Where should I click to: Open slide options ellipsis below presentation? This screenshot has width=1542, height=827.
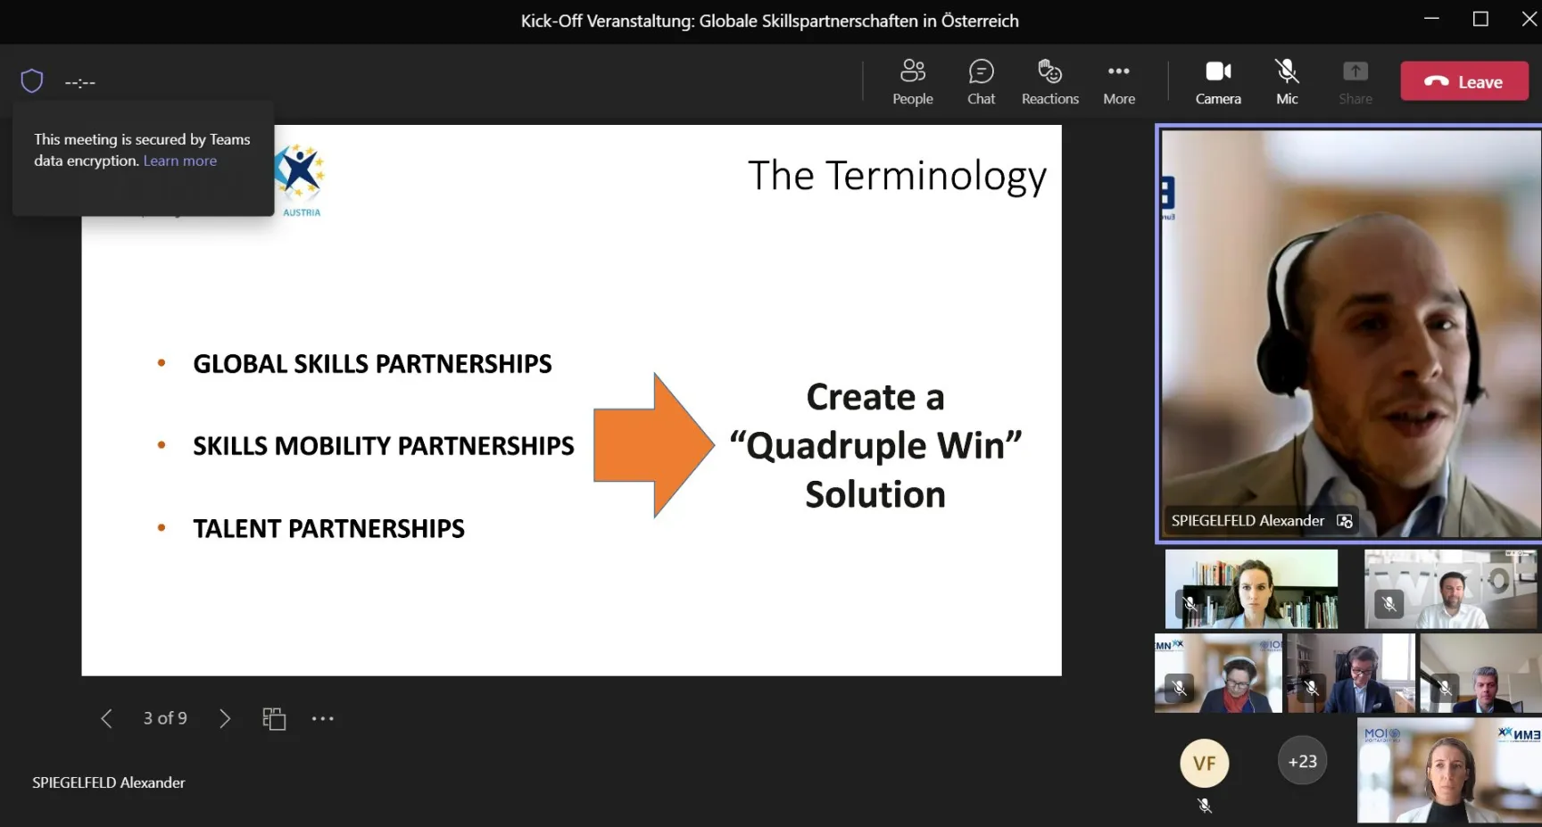pyautogui.click(x=322, y=718)
